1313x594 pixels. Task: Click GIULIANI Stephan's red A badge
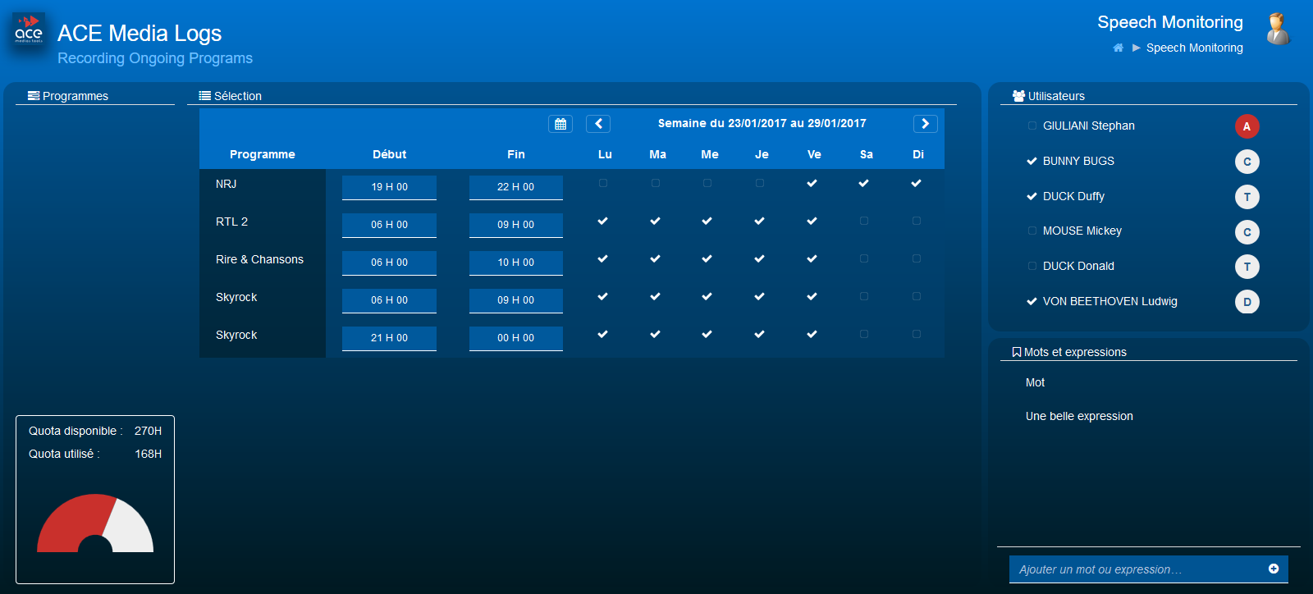tap(1247, 126)
